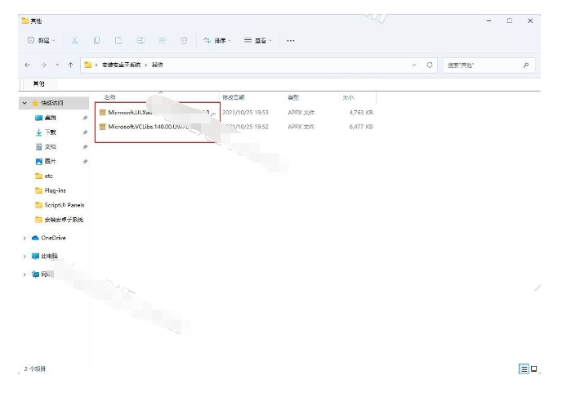The height and width of the screenshot is (393, 580).
Task: Open Desktop in Quick access
Action: click(x=50, y=118)
